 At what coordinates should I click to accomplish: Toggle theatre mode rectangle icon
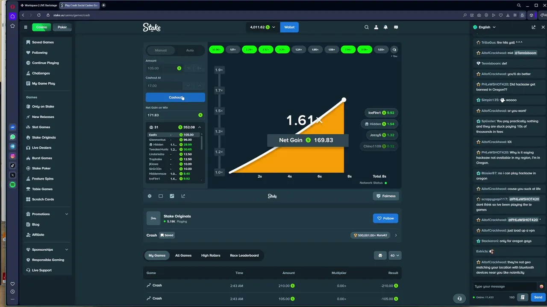(x=161, y=196)
